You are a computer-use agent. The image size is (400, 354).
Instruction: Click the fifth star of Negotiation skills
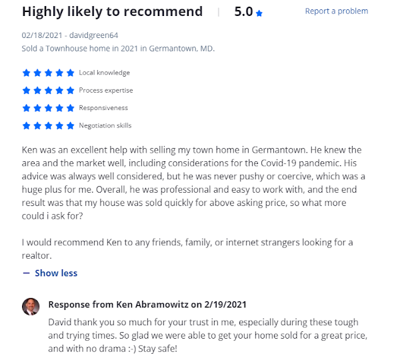(70, 125)
